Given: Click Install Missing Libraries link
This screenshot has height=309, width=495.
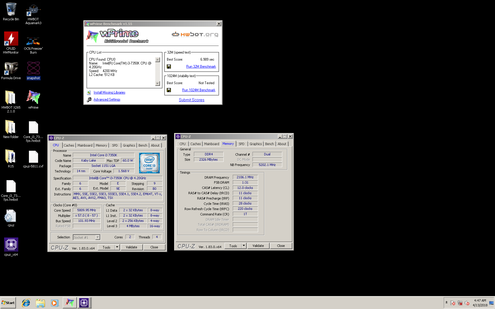Looking at the screenshot, I should (x=109, y=92).
